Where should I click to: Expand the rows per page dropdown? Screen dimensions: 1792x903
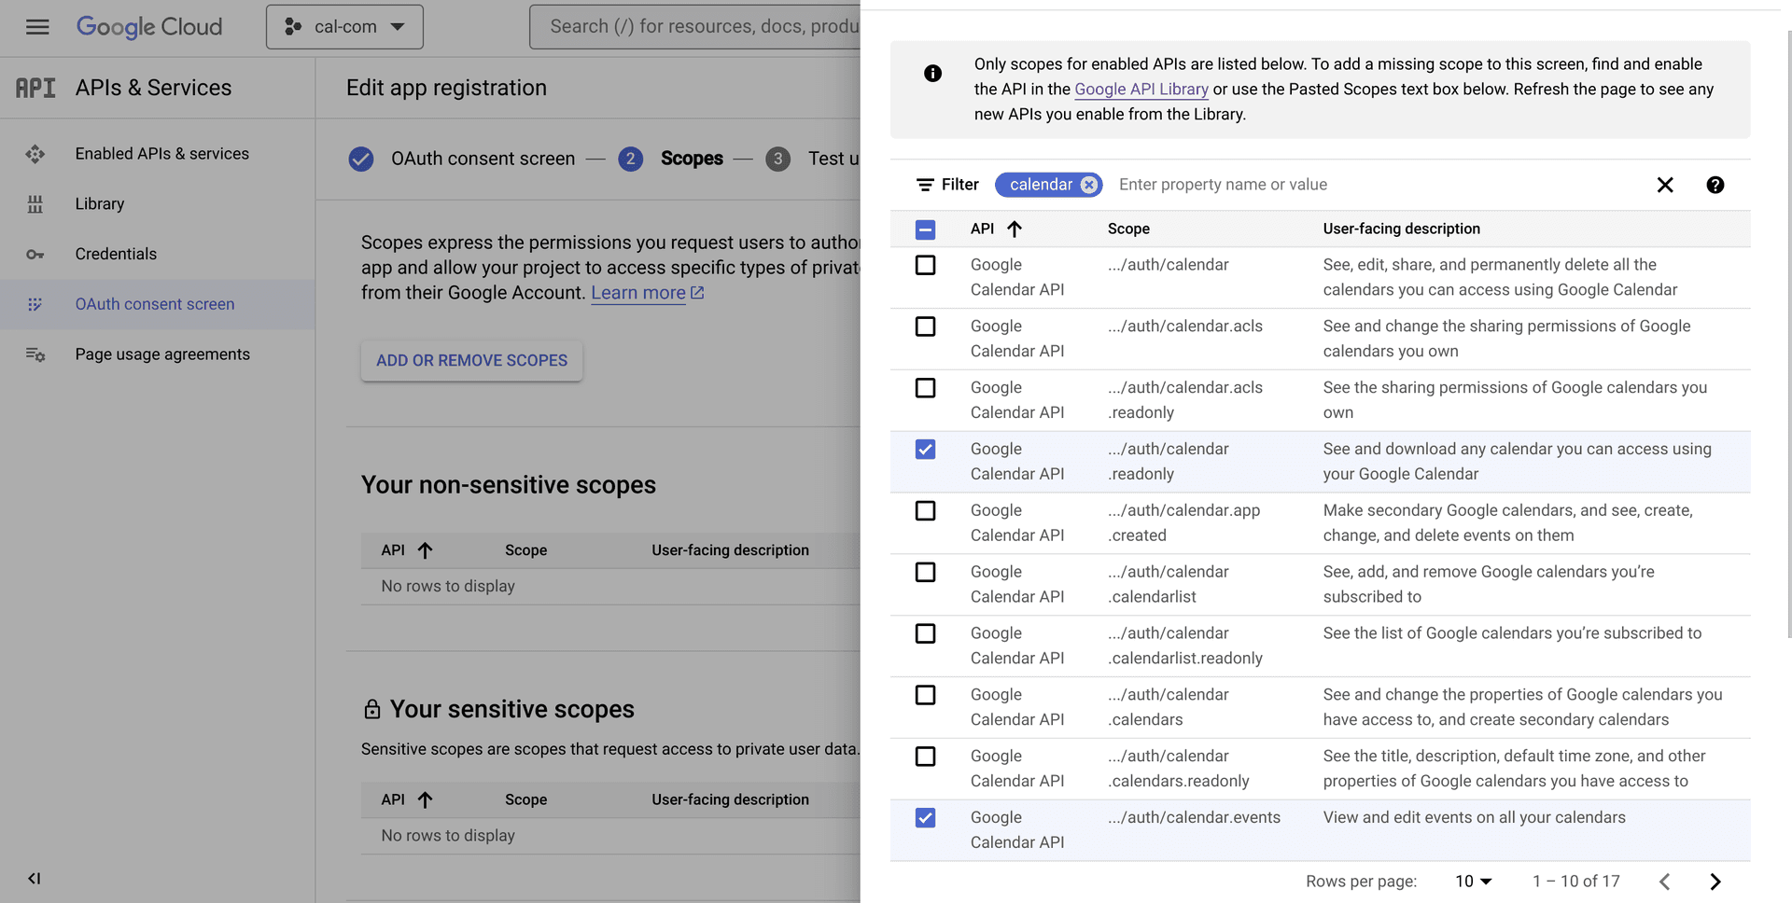point(1474,882)
